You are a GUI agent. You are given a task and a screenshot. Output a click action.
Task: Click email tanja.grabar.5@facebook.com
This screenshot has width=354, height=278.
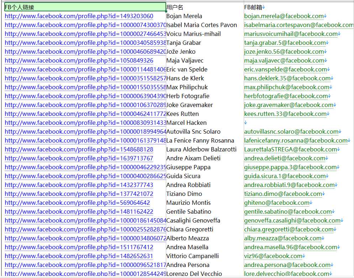pos(285,43)
